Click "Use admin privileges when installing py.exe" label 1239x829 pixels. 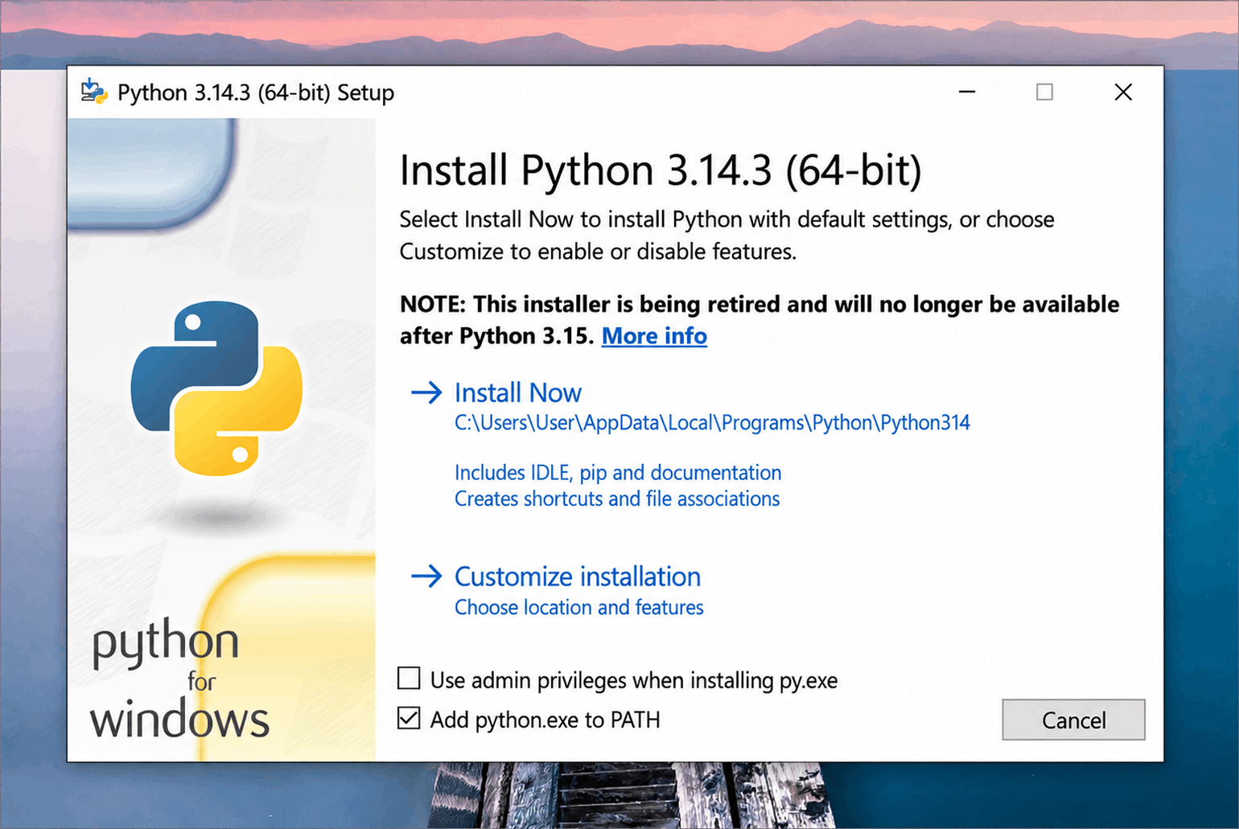coord(634,680)
